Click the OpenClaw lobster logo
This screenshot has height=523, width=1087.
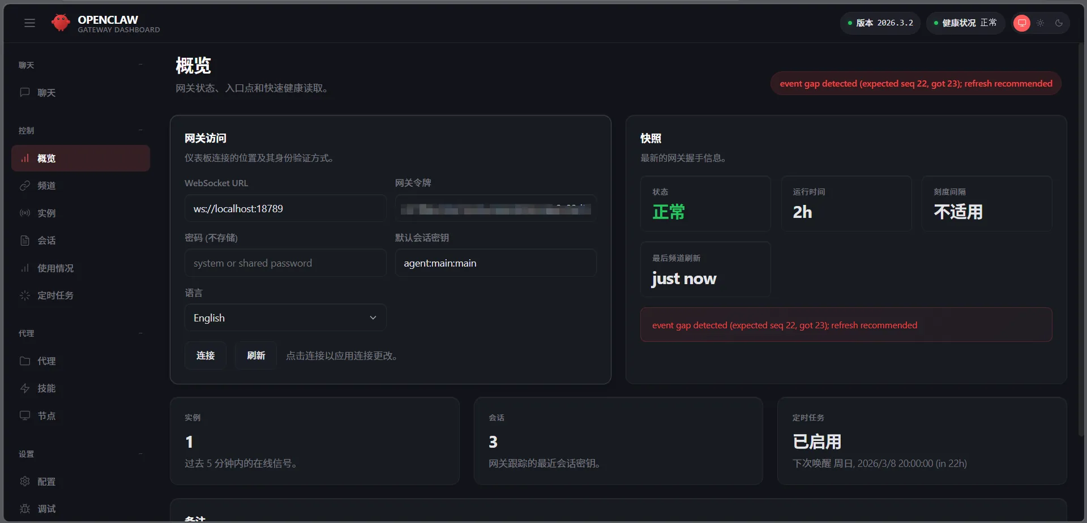(x=61, y=23)
